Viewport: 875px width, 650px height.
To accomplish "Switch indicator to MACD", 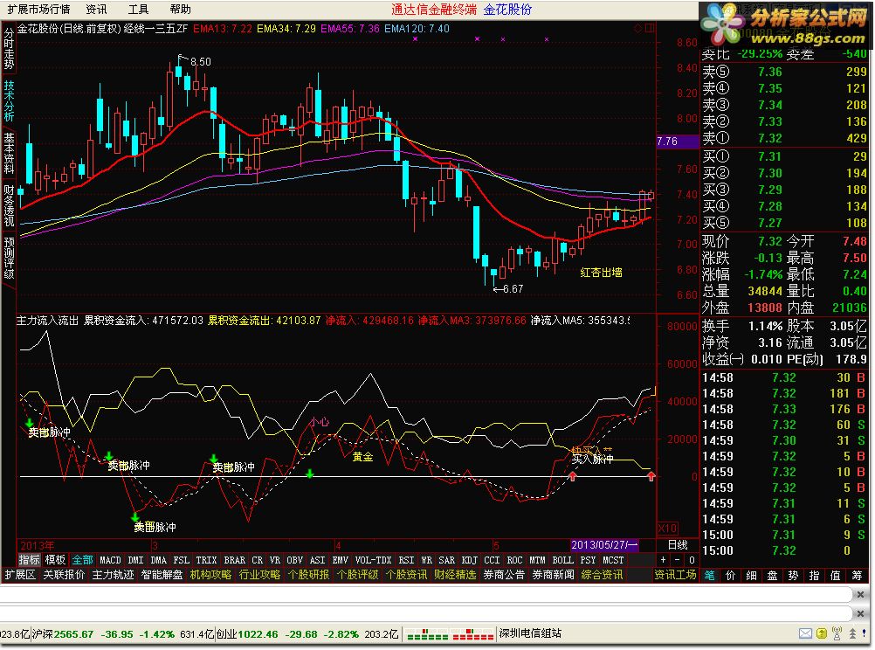I will (x=110, y=559).
